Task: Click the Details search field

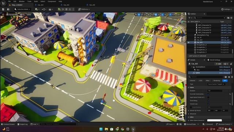Action: click(206, 77)
